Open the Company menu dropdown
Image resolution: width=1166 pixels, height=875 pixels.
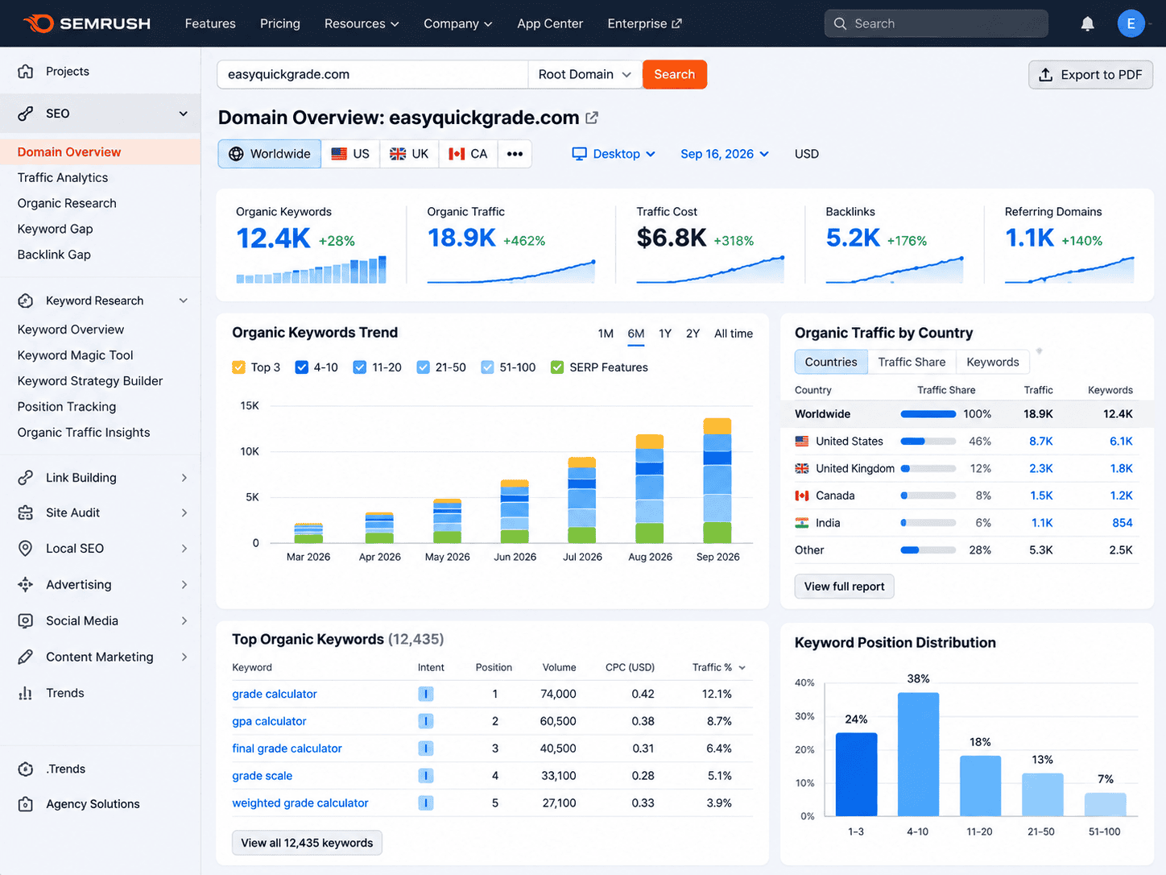(457, 23)
